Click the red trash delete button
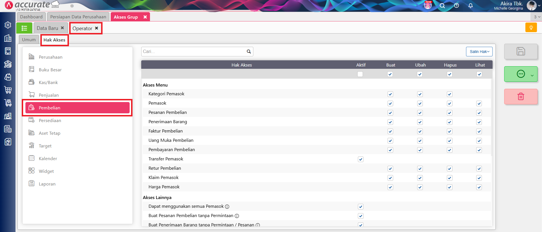This screenshot has width=542, height=232. pos(521,96)
